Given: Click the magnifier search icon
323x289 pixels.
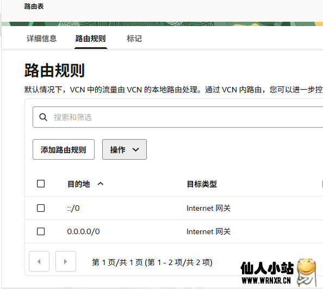Looking at the screenshot, I should point(43,117).
